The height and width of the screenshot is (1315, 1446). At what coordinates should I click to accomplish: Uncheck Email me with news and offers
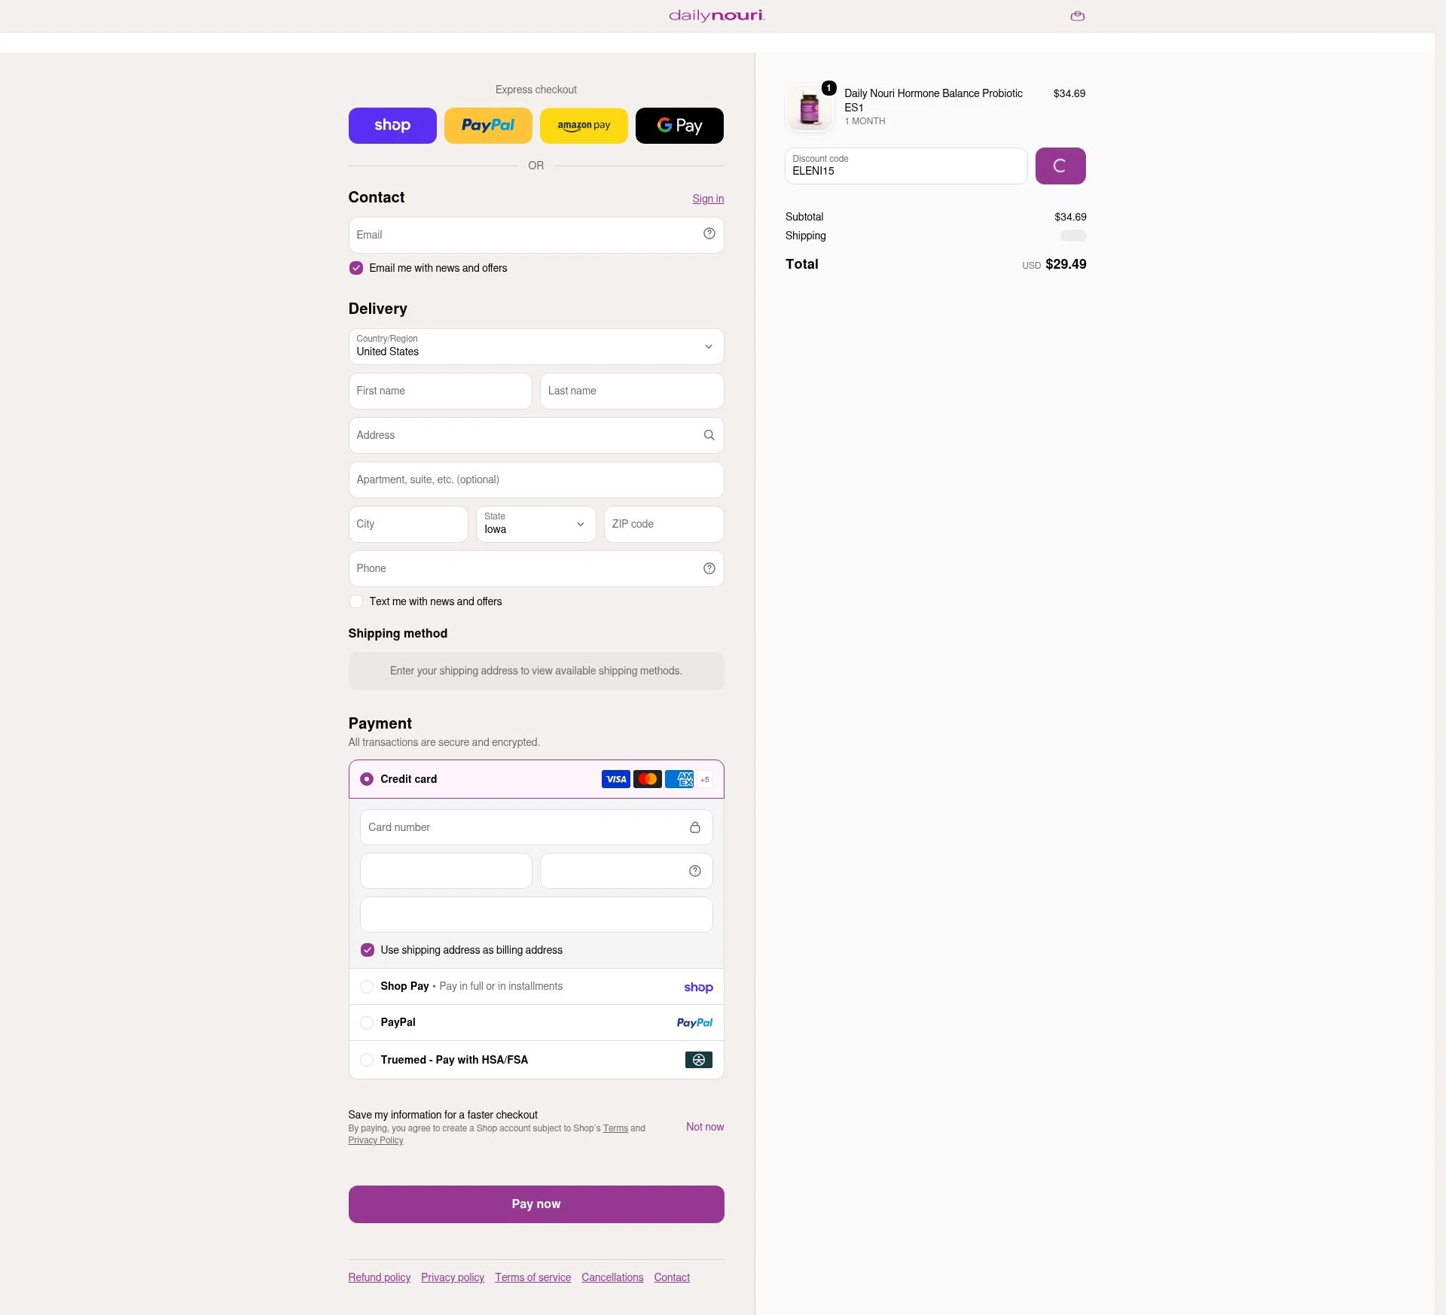[x=356, y=268]
